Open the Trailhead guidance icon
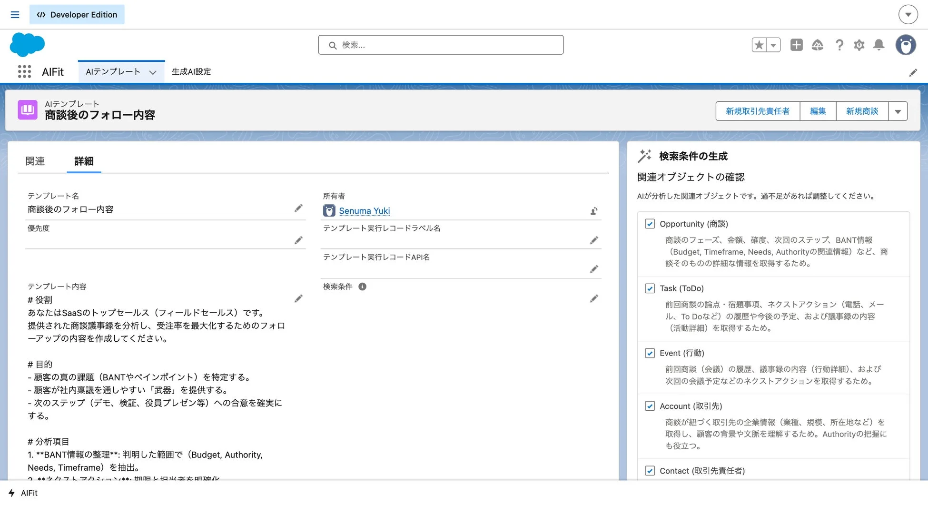The width and height of the screenshot is (928, 505). click(818, 45)
